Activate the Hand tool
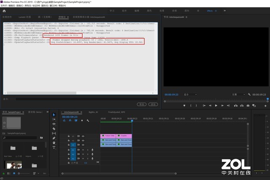The height and width of the screenshot is (180, 270). pyautogui.click(x=54, y=143)
